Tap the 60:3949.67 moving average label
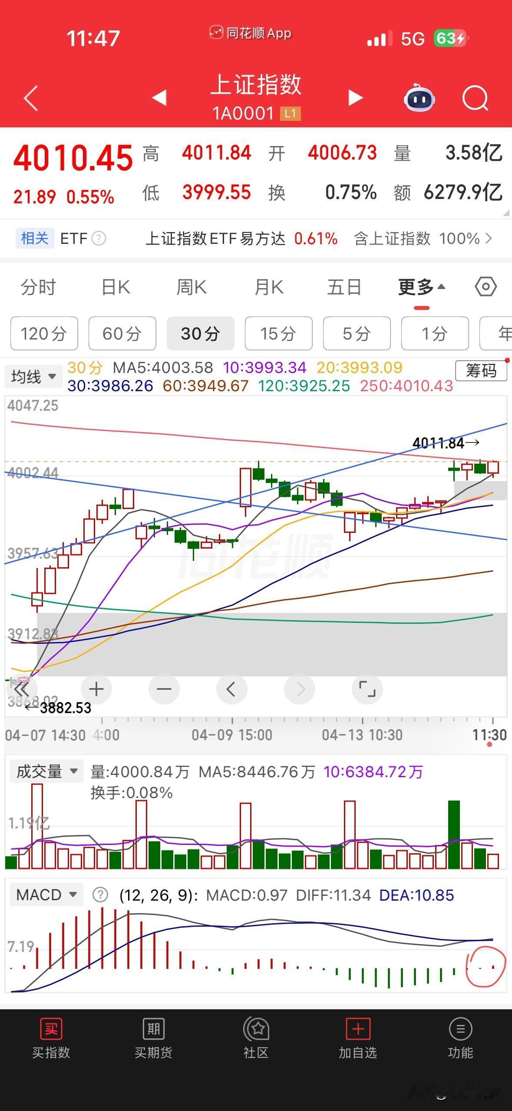The image size is (512, 1111). (x=205, y=386)
